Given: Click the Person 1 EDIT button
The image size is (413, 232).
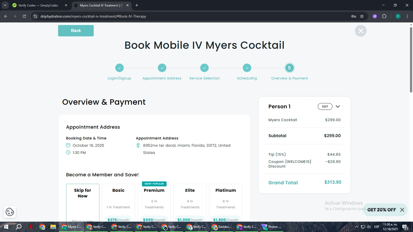Looking at the screenshot, I should [x=325, y=106].
